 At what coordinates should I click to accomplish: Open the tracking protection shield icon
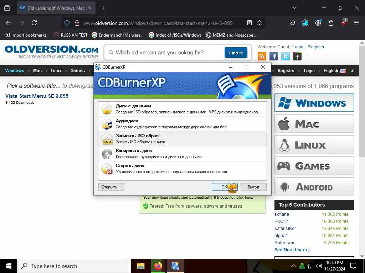[67, 23]
